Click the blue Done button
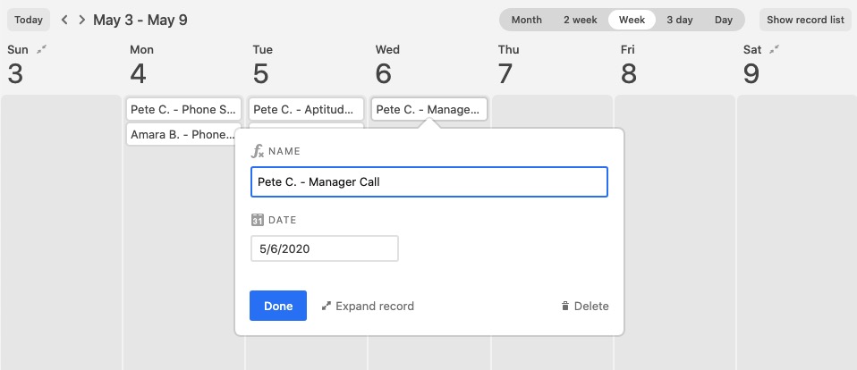The image size is (857, 370). (278, 306)
